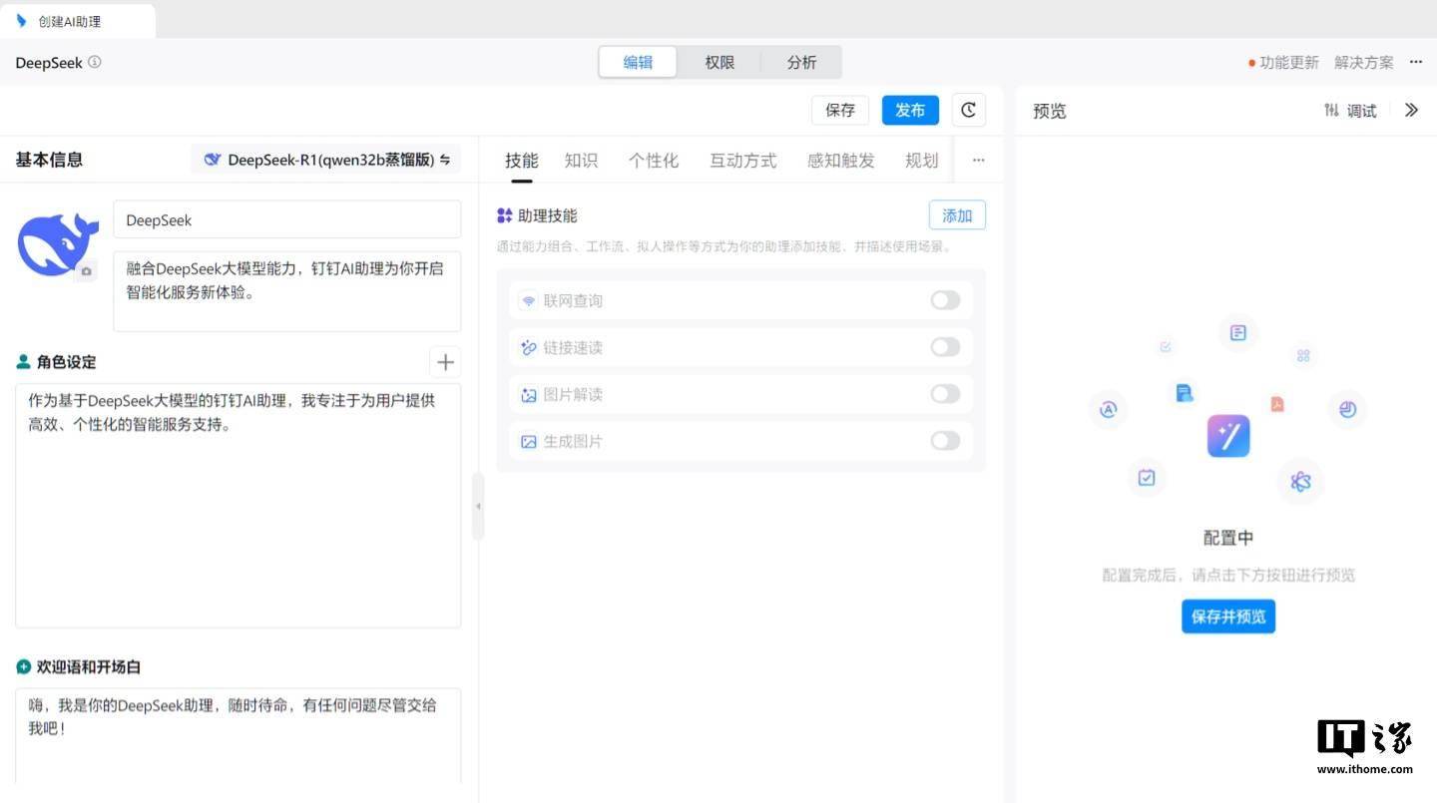The height and width of the screenshot is (803, 1437).
Task: Open the 解决方案 link
Action: tap(1364, 62)
